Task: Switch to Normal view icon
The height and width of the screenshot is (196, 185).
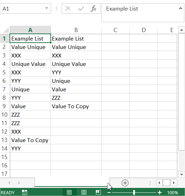Action: tap(69, 192)
